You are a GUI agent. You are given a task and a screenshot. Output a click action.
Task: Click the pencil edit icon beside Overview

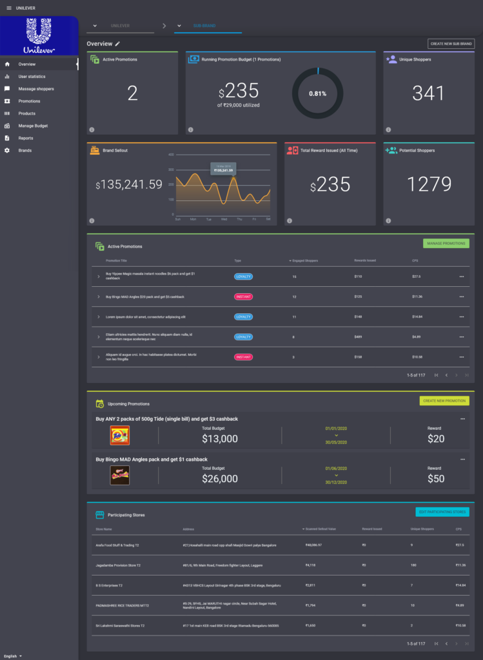tap(117, 44)
